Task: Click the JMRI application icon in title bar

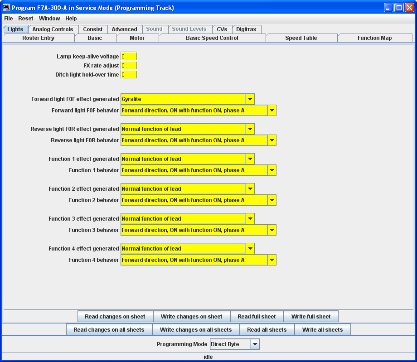Action: point(6,8)
